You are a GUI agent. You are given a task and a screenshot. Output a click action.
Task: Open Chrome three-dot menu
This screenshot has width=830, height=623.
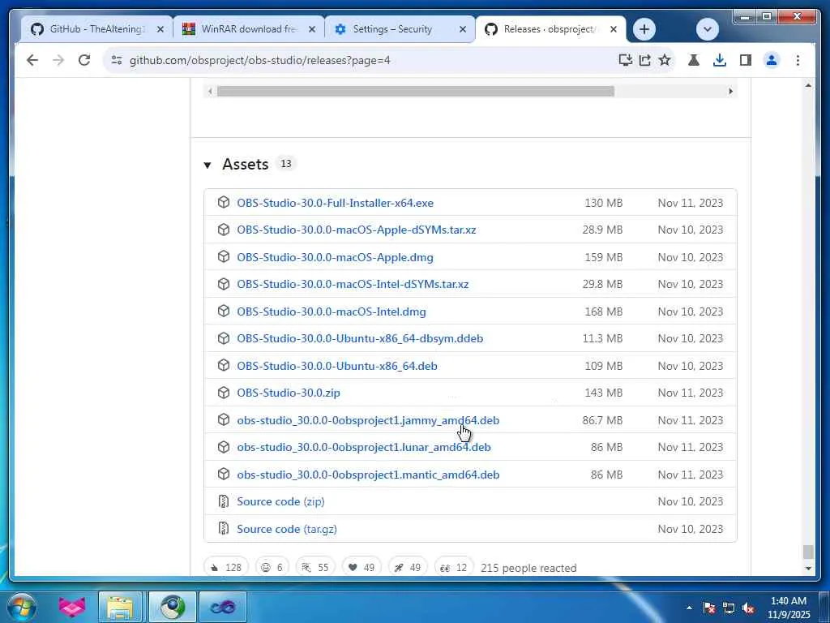pyautogui.click(x=798, y=60)
